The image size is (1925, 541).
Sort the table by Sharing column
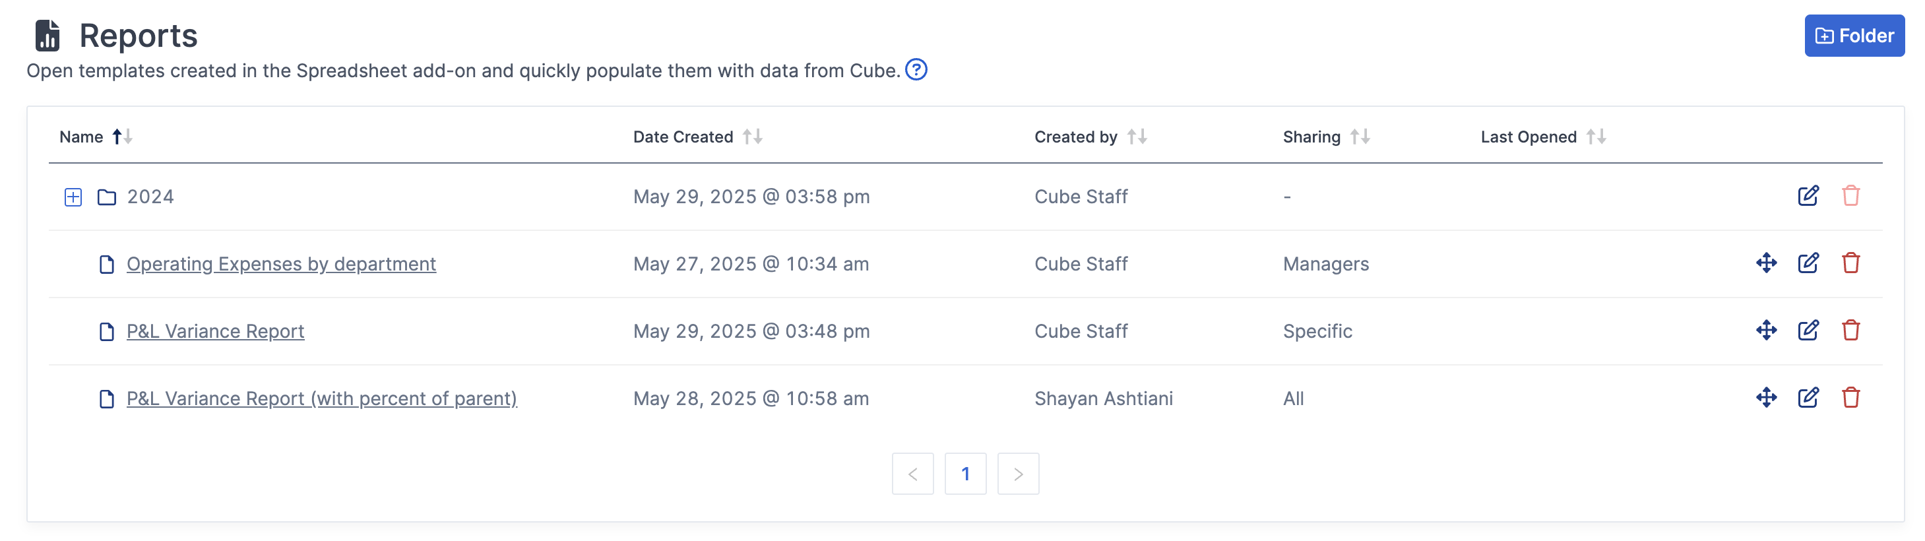click(1361, 137)
